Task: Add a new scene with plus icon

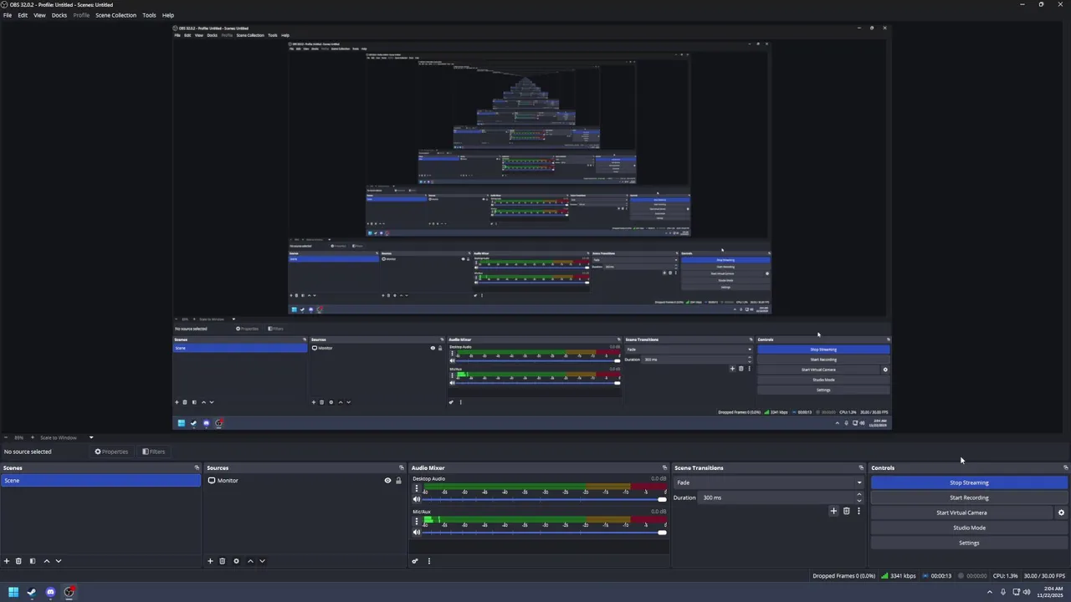Action: (x=7, y=561)
